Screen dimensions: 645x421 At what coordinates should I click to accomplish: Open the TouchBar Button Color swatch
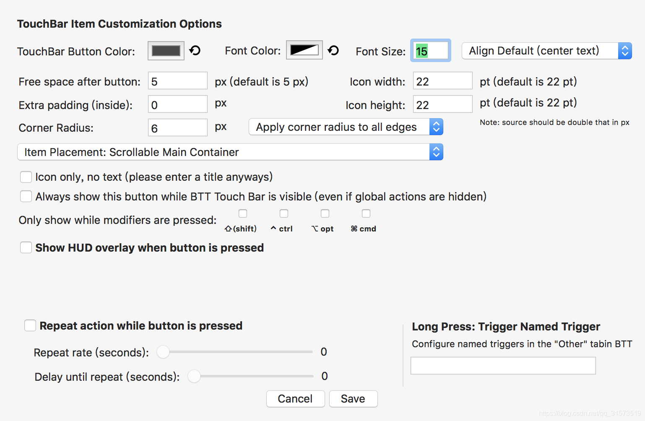click(166, 51)
